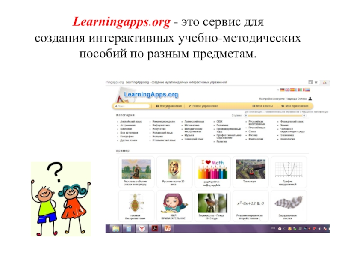This screenshot has width=342, height=257.
Task: Open the file explorer taskbar icon
Action: [x=116, y=229]
